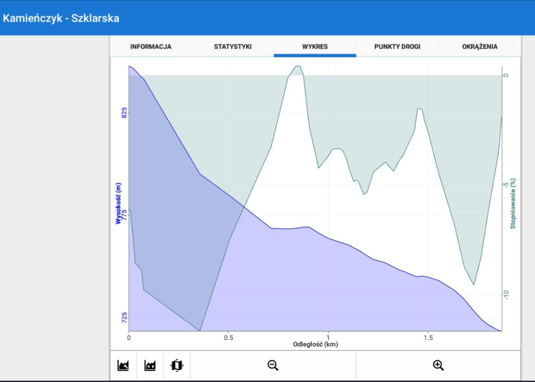Zoom out the chart with the minus magnifier
The height and width of the screenshot is (382, 535).
(273, 366)
